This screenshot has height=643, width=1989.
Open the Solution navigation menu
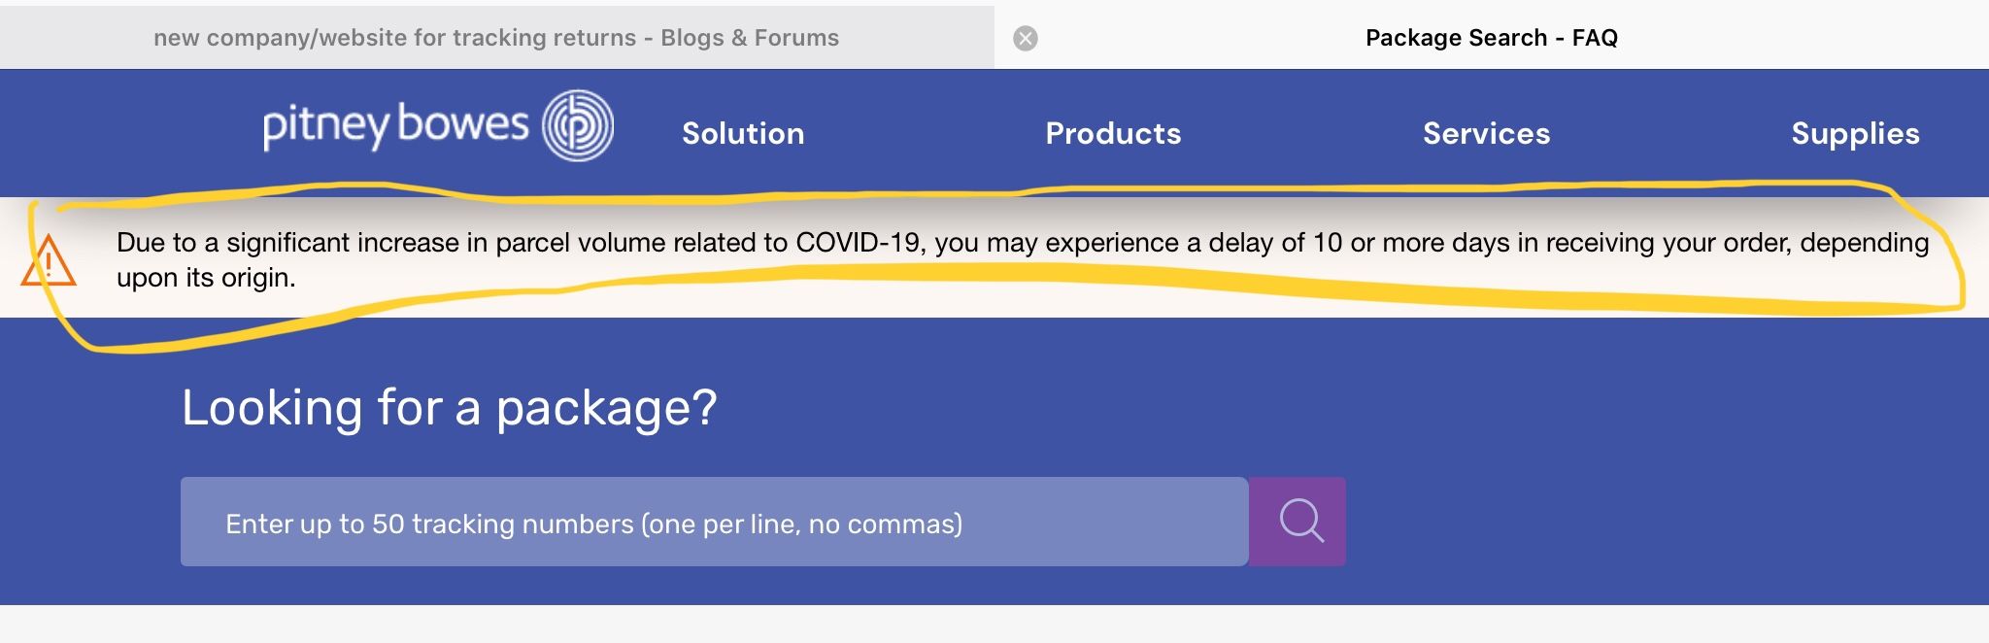[743, 133]
